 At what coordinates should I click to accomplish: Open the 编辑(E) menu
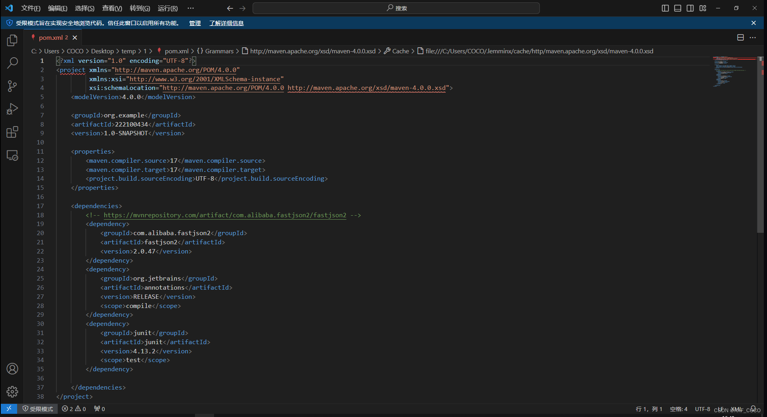click(58, 8)
